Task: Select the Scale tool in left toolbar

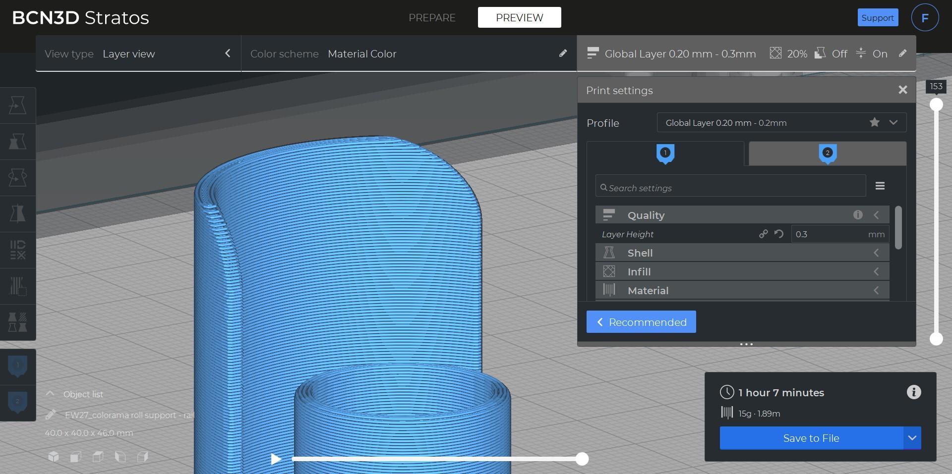Action: (x=17, y=142)
